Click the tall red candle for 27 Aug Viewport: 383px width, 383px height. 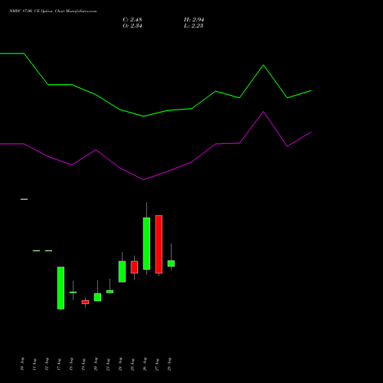pyautogui.click(x=159, y=244)
